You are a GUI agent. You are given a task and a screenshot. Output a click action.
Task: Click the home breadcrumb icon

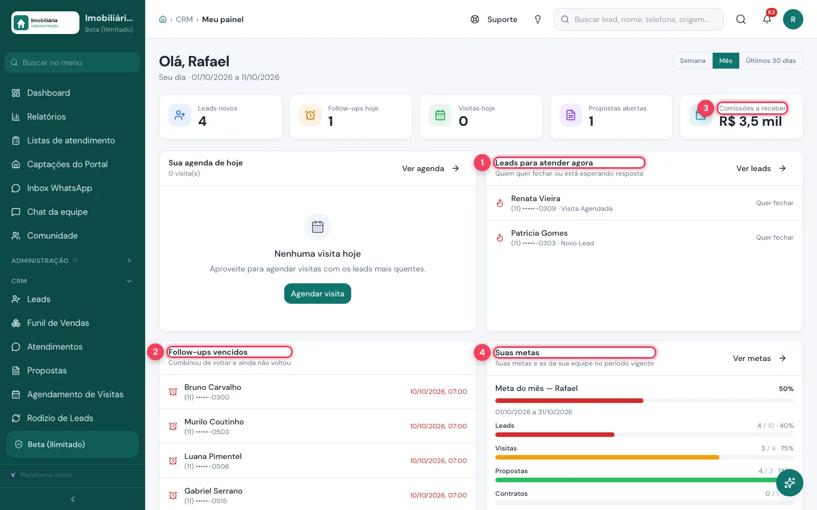(163, 19)
